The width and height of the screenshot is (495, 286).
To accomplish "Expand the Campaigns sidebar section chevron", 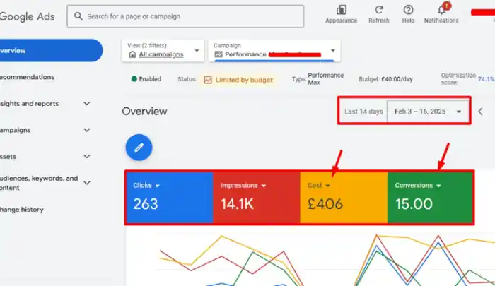I will point(87,130).
